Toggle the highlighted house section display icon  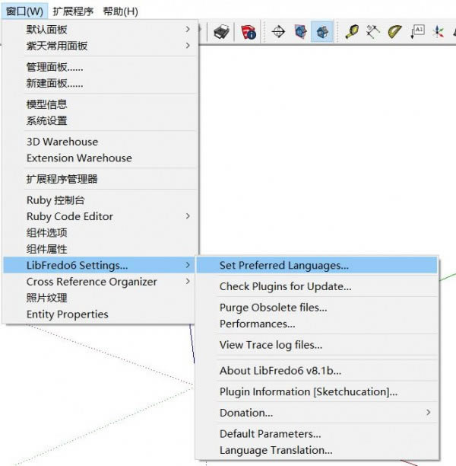coord(322,31)
